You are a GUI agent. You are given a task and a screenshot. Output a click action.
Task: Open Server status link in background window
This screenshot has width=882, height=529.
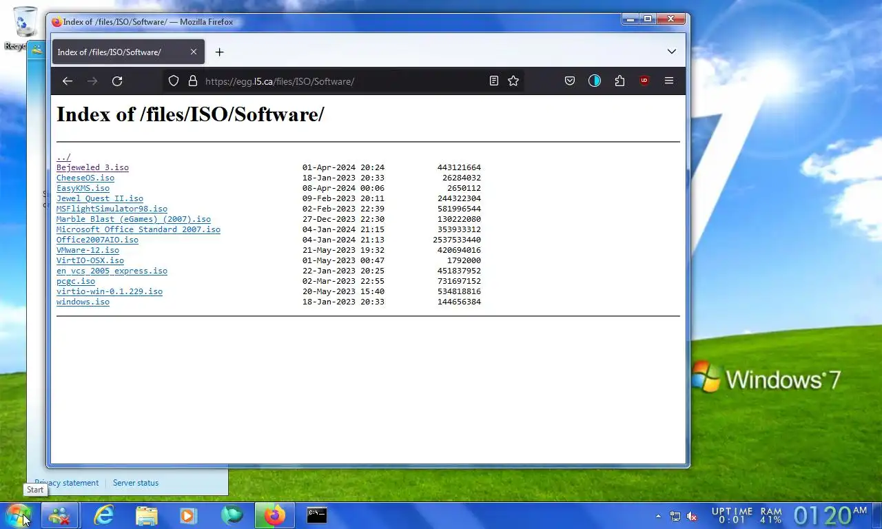pos(136,483)
